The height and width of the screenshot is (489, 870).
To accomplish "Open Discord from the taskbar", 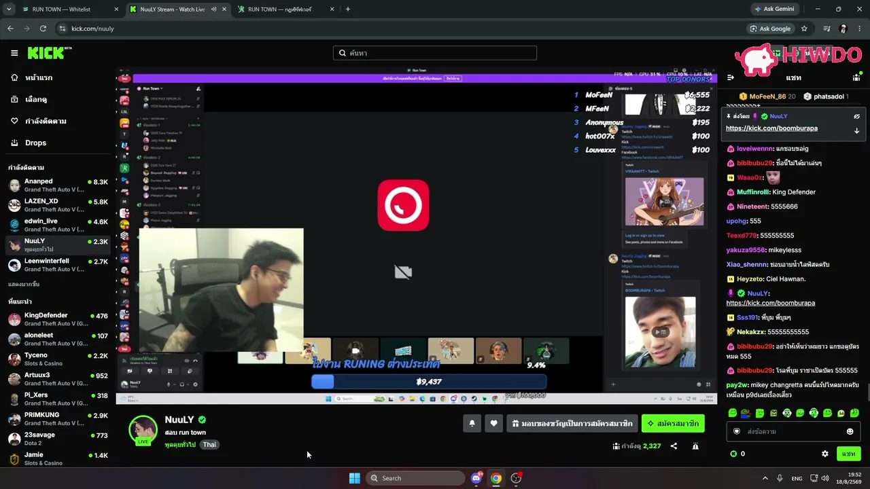I will [x=476, y=478].
